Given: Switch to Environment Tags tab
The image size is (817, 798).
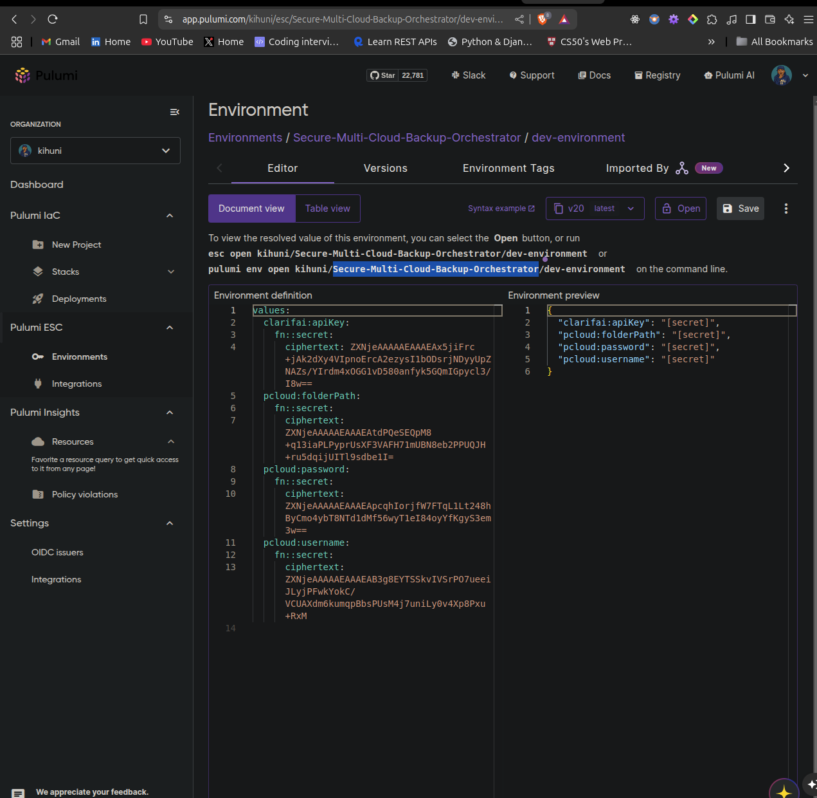Looking at the screenshot, I should (508, 168).
